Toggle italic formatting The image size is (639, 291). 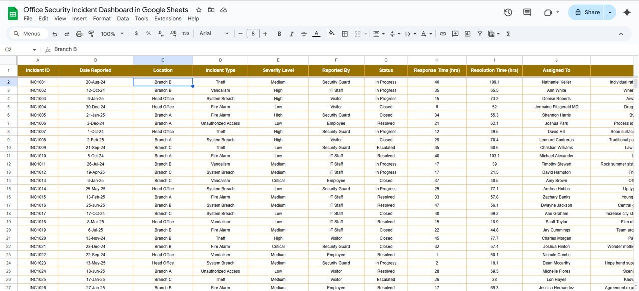pos(292,34)
